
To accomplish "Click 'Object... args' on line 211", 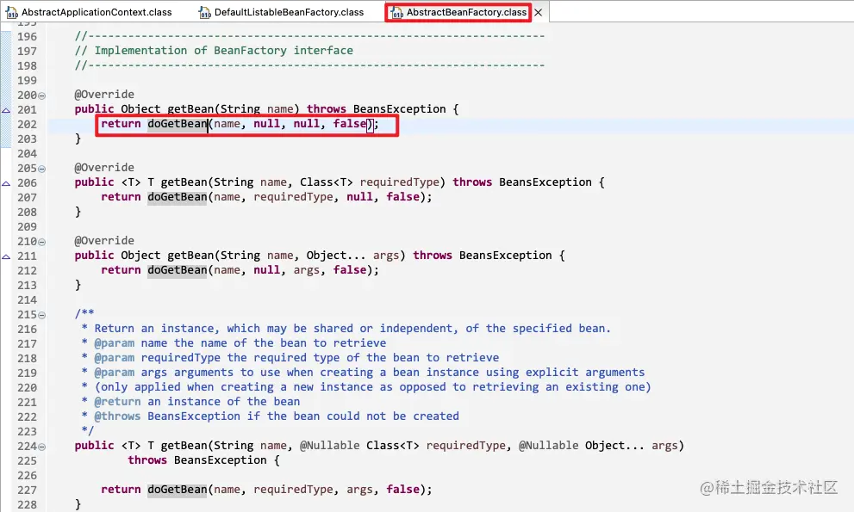I will click(x=352, y=256).
